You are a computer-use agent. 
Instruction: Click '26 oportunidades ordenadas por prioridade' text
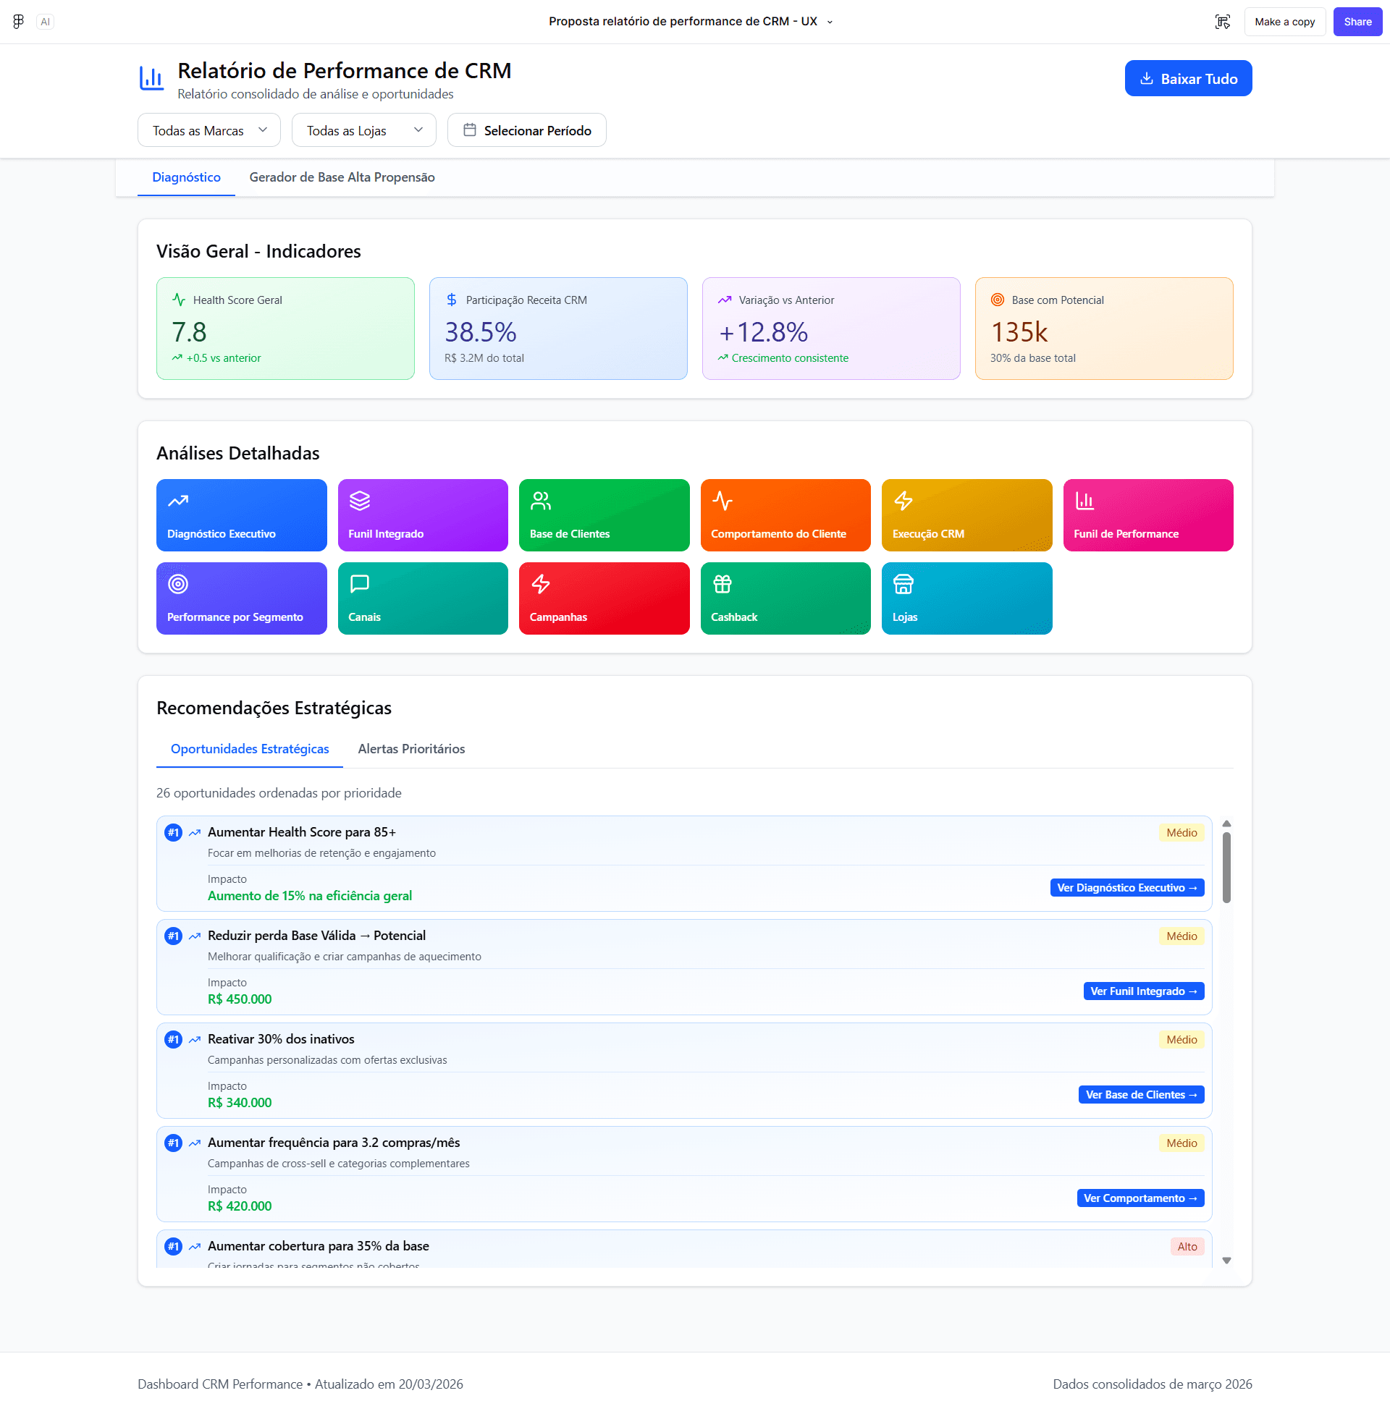(x=279, y=793)
